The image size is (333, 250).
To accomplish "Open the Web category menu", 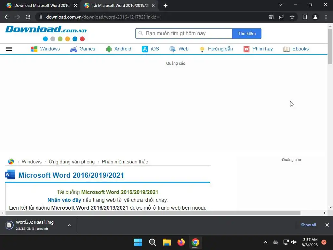I will click(x=179, y=49).
